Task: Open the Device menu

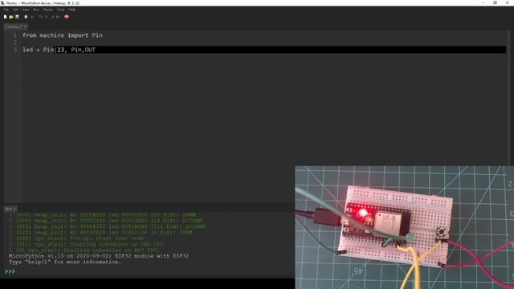Action: (48, 10)
